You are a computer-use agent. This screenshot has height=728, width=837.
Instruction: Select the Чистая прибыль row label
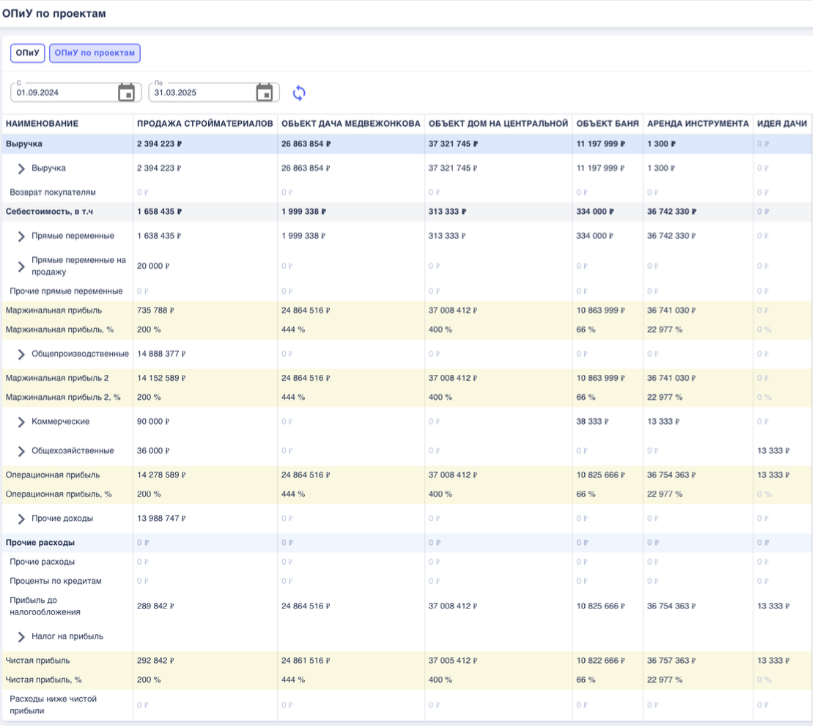pyautogui.click(x=37, y=661)
